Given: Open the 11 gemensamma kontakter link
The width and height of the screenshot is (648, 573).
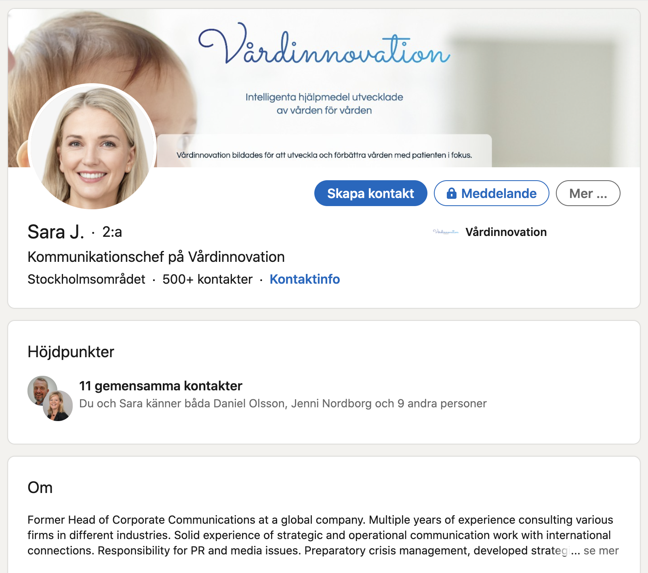Looking at the screenshot, I should 160,386.
